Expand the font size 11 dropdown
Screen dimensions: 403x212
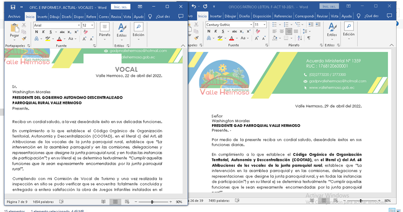(264, 25)
